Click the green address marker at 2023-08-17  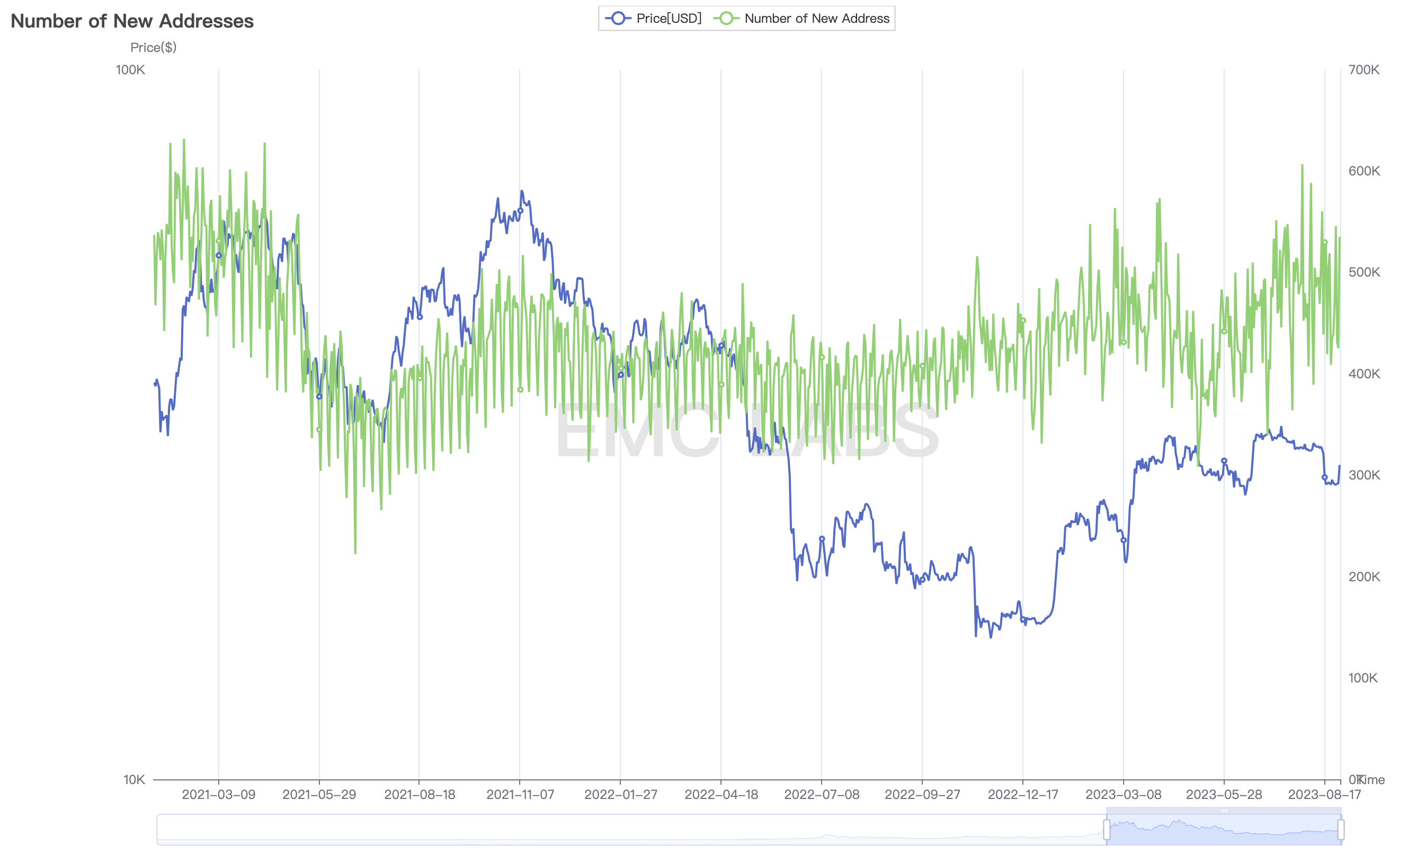pyautogui.click(x=1325, y=243)
